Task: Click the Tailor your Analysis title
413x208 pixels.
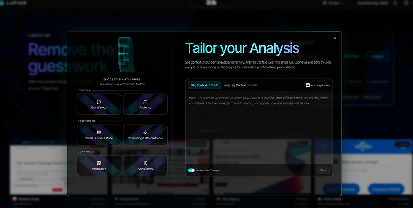Action: click(242, 48)
